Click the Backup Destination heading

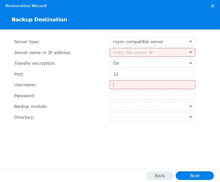(x=39, y=20)
